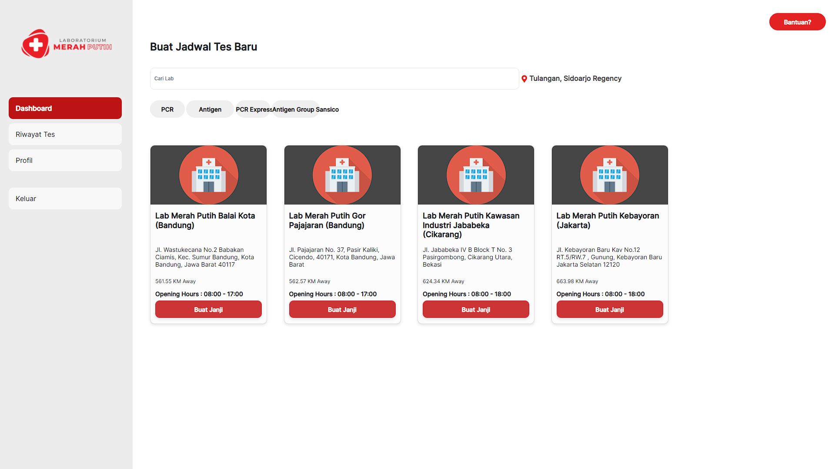
Task: Toggle the PCR Express filter chip
Action: pos(251,109)
